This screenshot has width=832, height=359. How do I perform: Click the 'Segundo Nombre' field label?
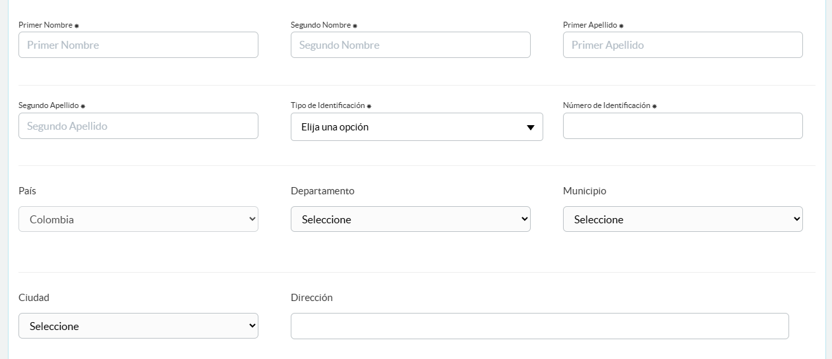[320, 25]
